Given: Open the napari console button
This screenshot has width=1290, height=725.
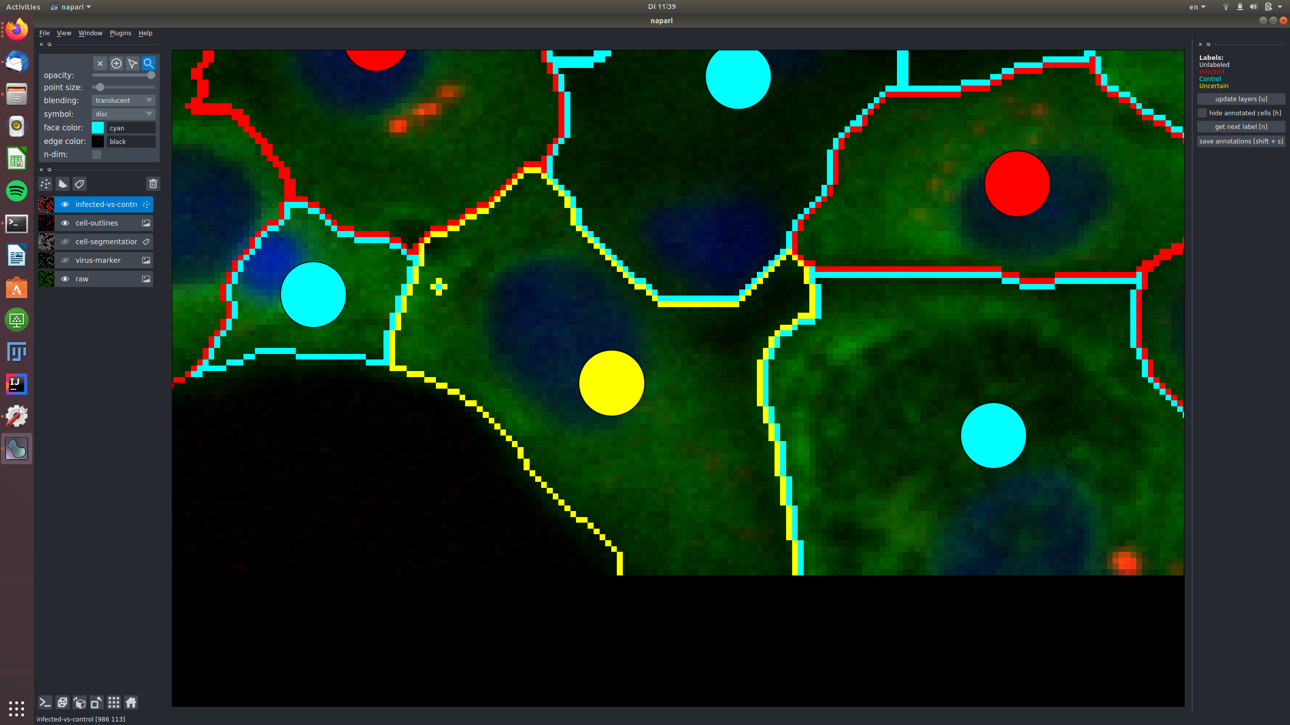Looking at the screenshot, I should (x=45, y=702).
